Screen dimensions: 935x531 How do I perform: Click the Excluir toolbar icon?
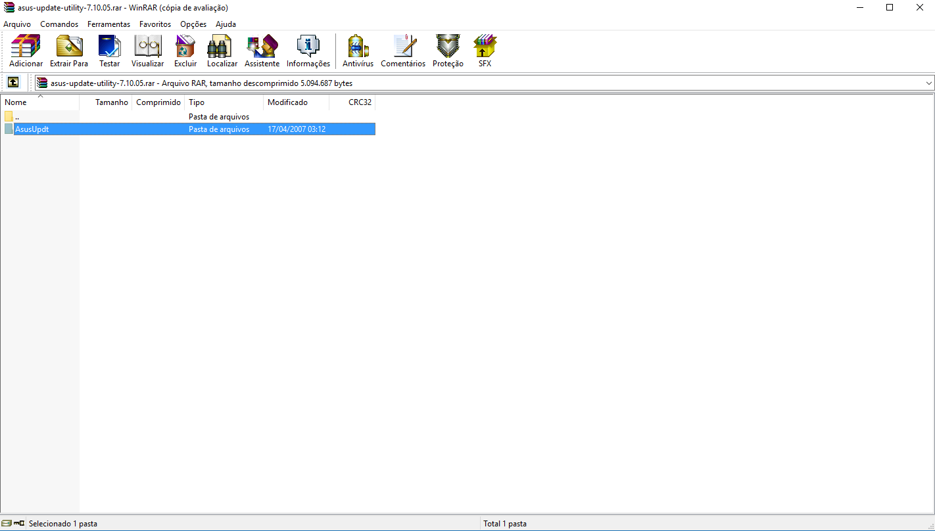click(x=185, y=51)
